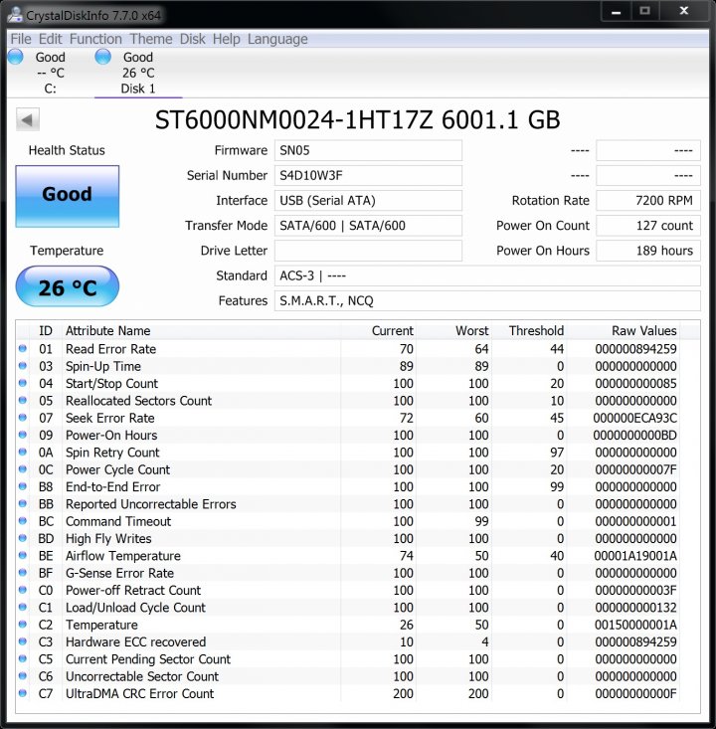Screen dimensions: 716x729
Task: Open the Language menu
Action: coord(277,39)
